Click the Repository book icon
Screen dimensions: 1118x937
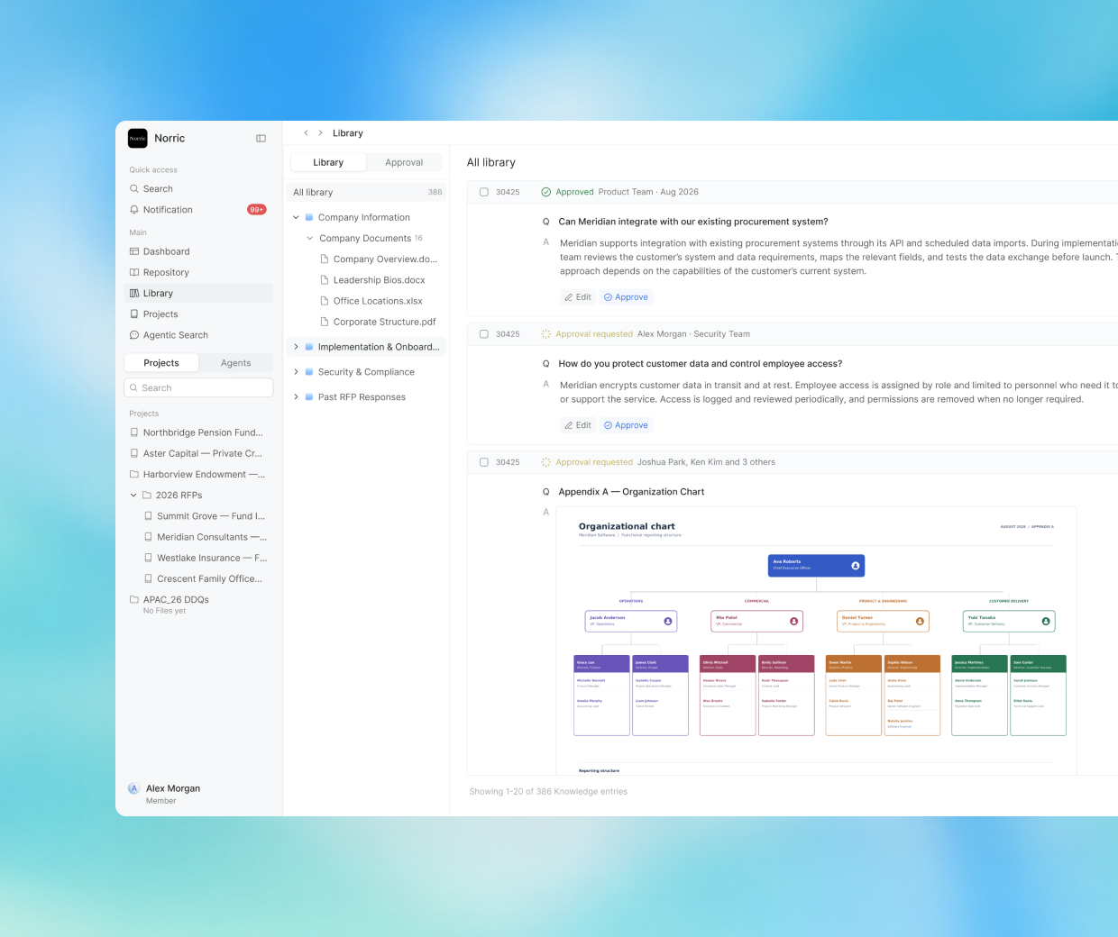(x=134, y=272)
